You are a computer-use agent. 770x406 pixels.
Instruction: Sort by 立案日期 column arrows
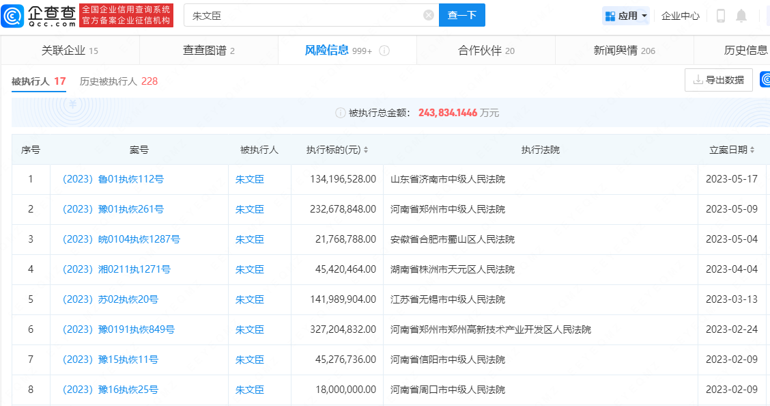click(x=752, y=150)
